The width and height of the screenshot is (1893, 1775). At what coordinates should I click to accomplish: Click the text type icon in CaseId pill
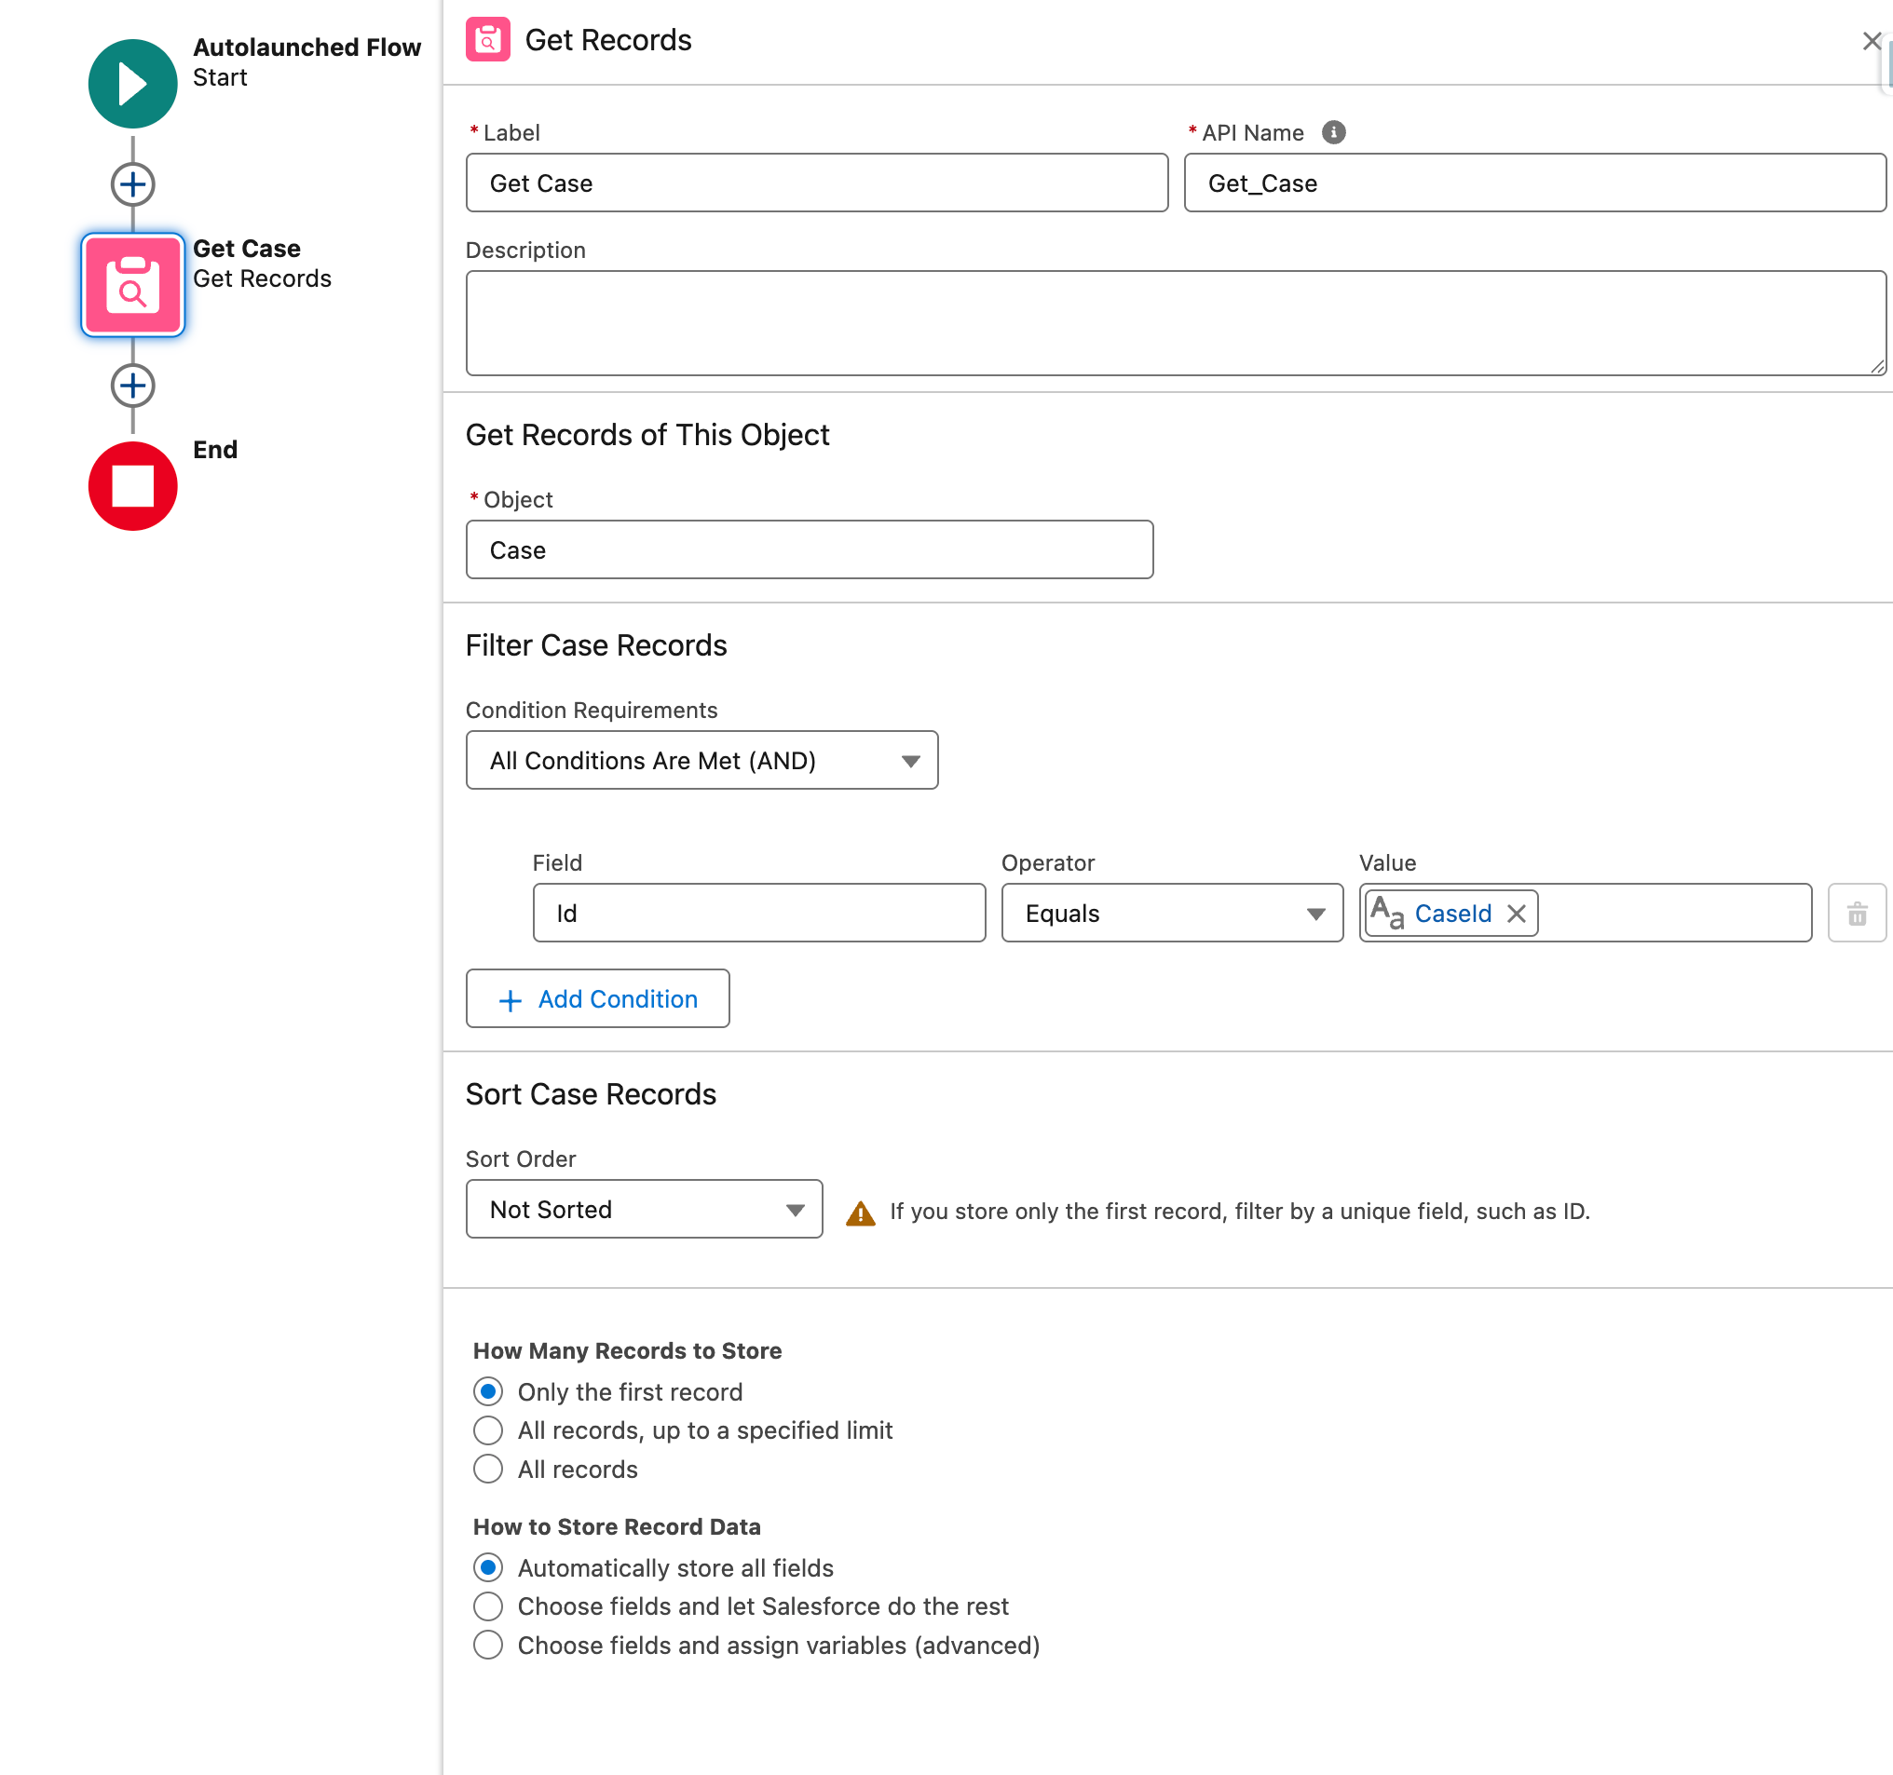point(1386,913)
